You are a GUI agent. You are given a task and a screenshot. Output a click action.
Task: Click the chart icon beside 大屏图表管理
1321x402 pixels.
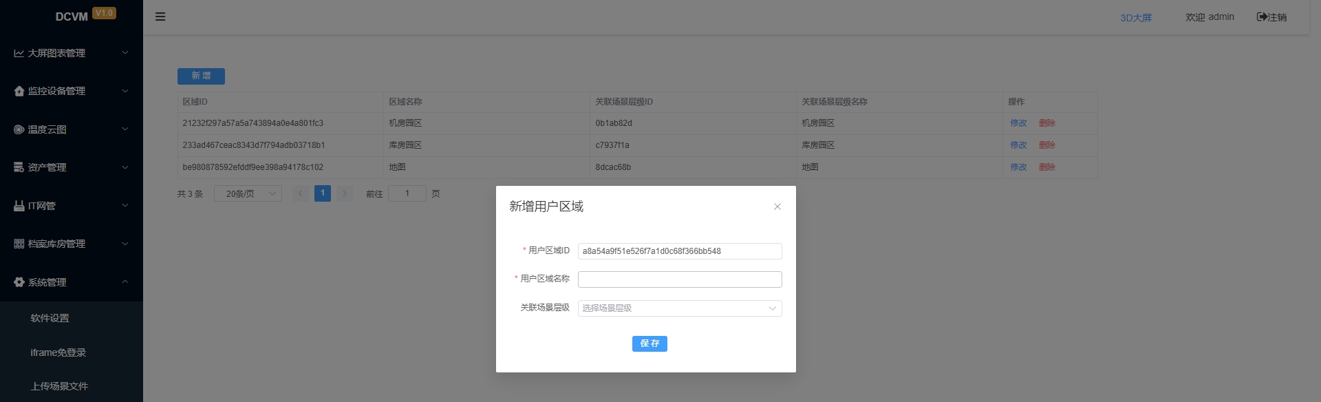pos(19,53)
